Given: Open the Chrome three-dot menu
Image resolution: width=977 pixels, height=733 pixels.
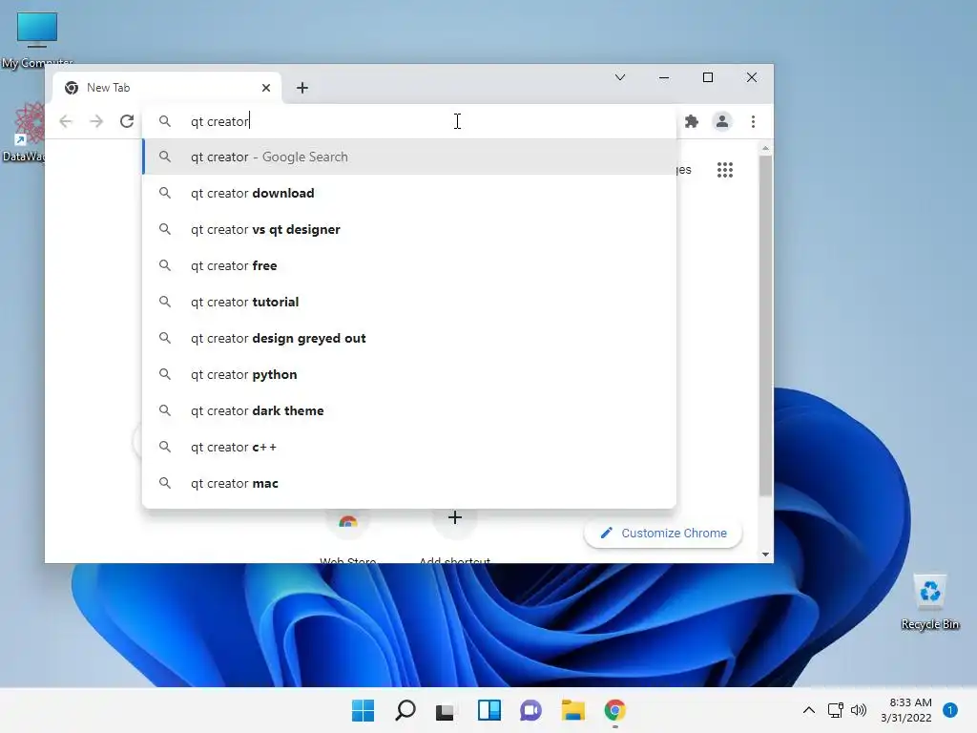Looking at the screenshot, I should [754, 121].
